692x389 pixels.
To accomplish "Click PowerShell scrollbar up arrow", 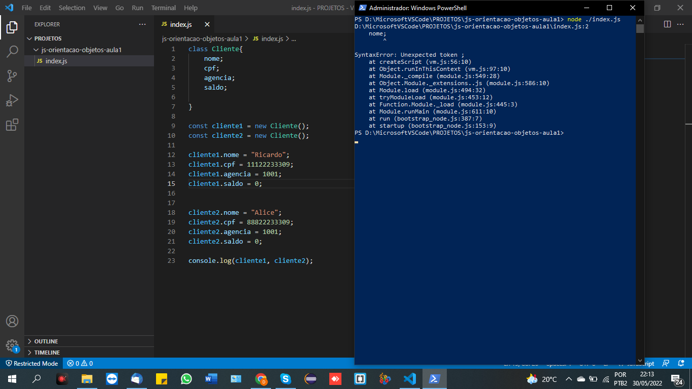I will click(x=640, y=19).
